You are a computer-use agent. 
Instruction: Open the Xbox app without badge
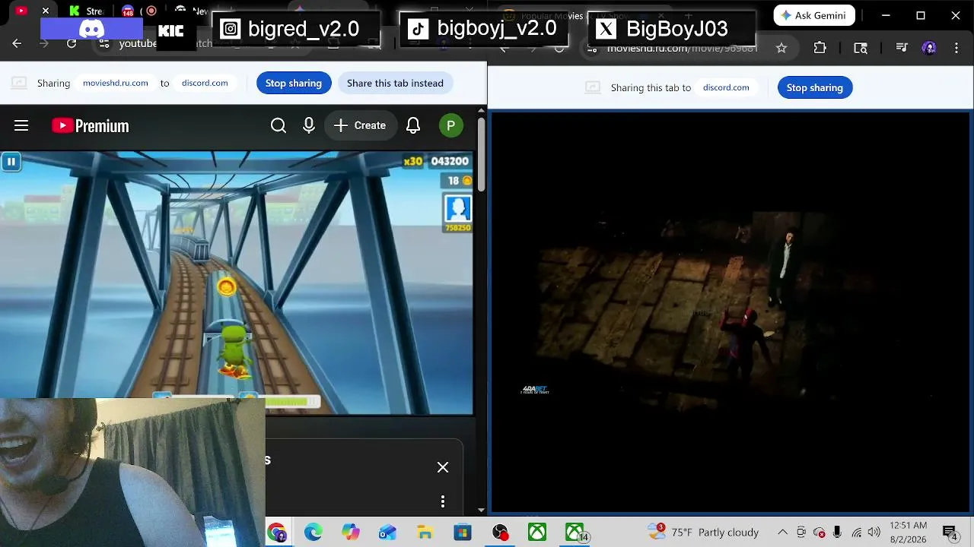coord(537,533)
